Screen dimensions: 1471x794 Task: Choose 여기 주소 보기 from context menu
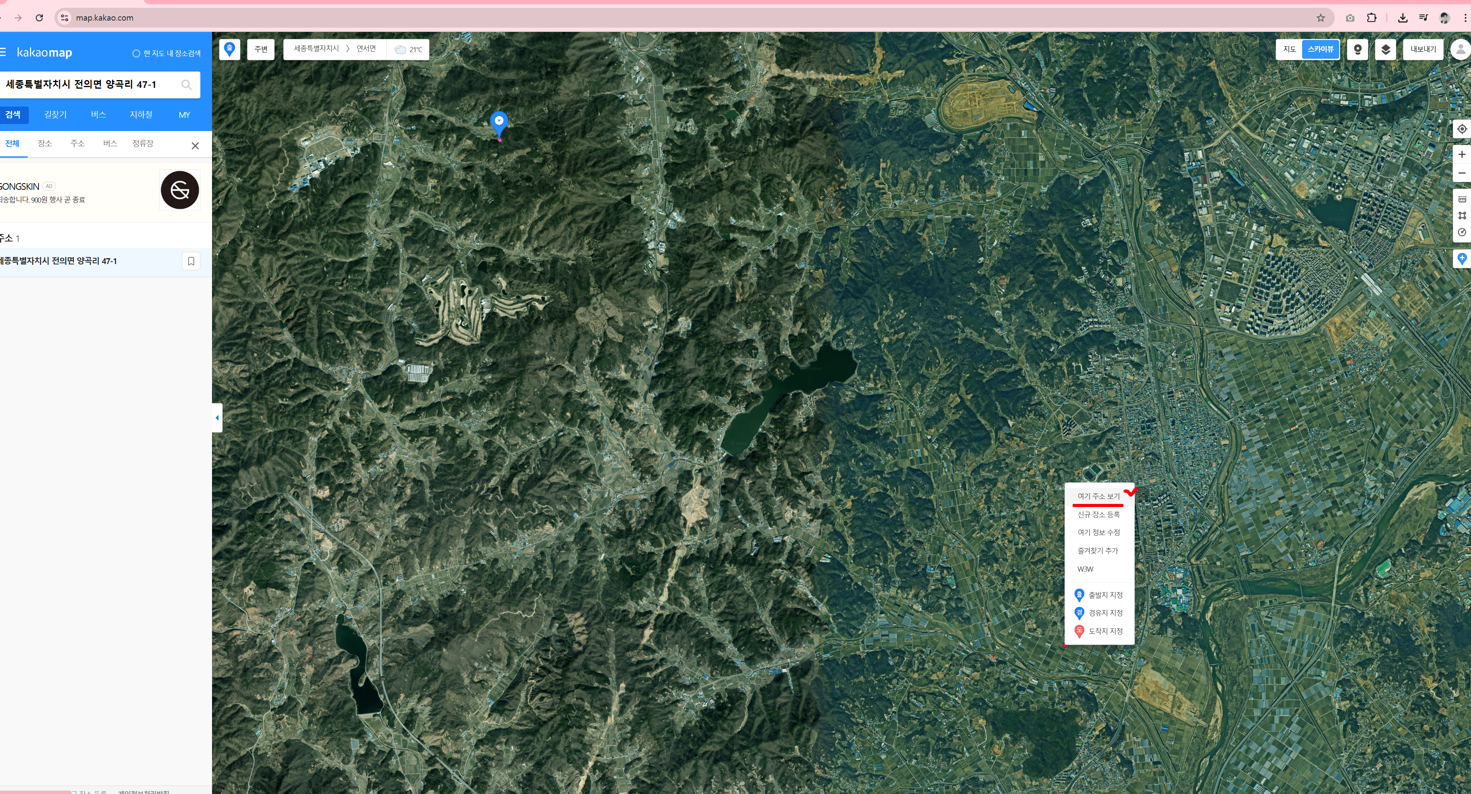[1098, 496]
